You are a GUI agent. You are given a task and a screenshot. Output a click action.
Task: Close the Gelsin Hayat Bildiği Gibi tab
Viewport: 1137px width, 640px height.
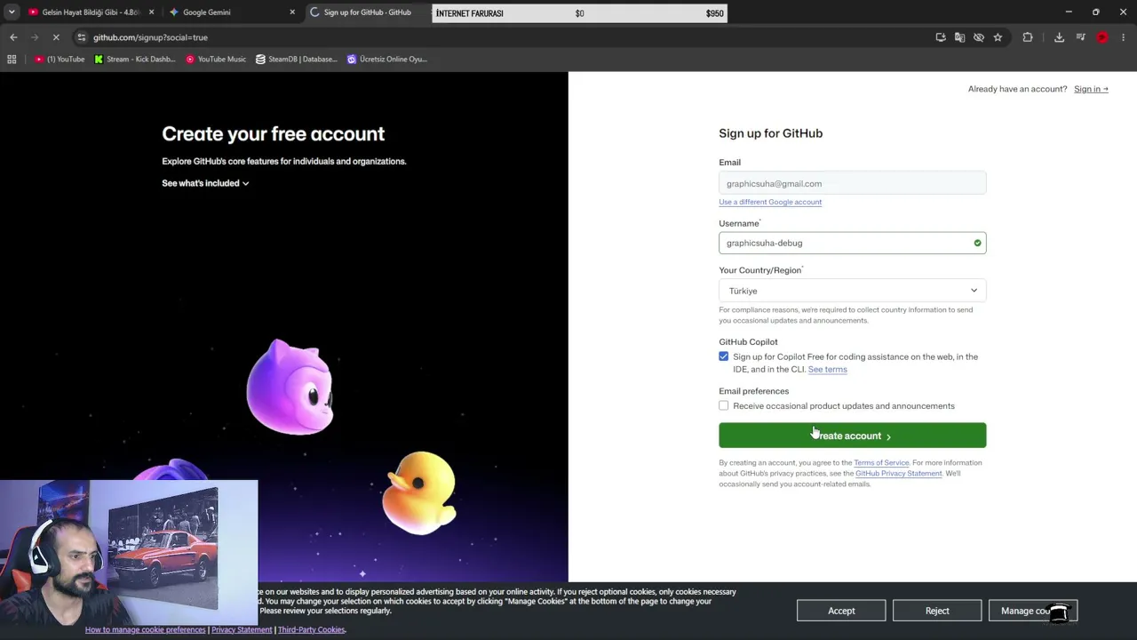click(x=151, y=12)
